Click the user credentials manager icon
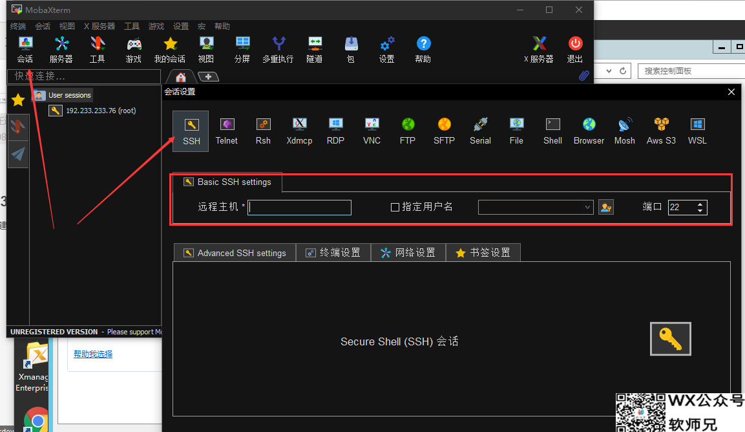Screen dimensions: 745x432 point(606,207)
